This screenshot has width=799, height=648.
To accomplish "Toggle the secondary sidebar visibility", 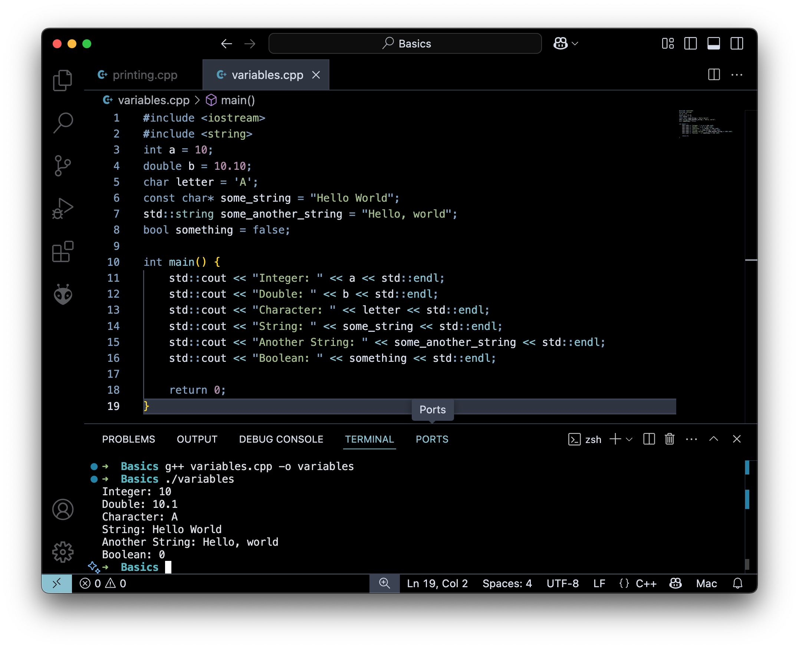I will pyautogui.click(x=737, y=43).
